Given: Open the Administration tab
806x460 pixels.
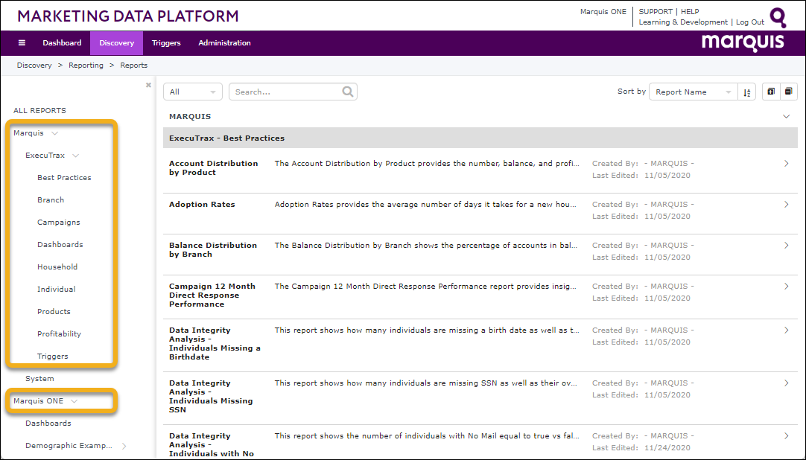Looking at the screenshot, I should click(x=225, y=43).
